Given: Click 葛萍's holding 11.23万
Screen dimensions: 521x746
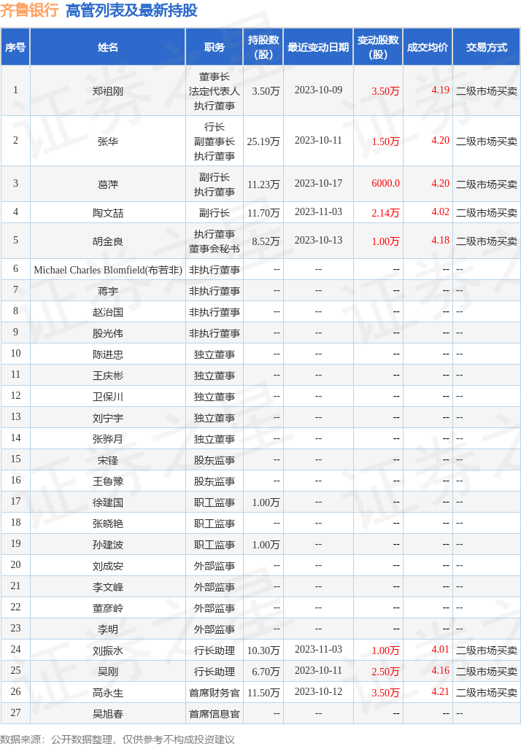Looking at the screenshot, I should (x=263, y=184).
